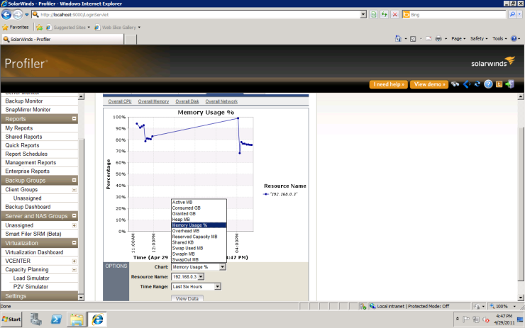Open Virtualization Dashboard in sidebar
525x328 pixels.
pos(34,252)
